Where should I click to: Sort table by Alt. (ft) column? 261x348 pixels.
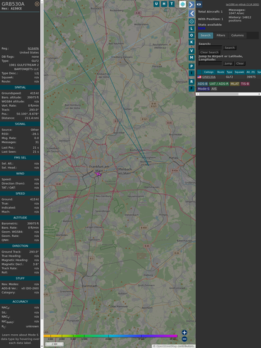pyautogui.click(x=250, y=72)
